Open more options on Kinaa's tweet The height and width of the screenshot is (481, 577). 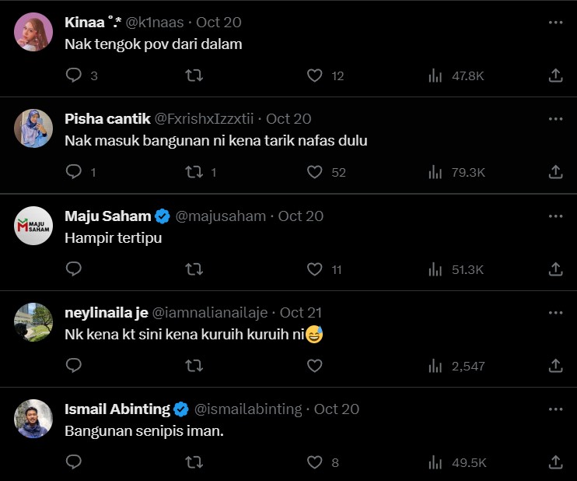tap(555, 23)
